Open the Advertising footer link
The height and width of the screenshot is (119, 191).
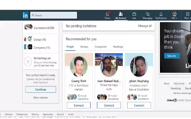[x=175, y=88]
